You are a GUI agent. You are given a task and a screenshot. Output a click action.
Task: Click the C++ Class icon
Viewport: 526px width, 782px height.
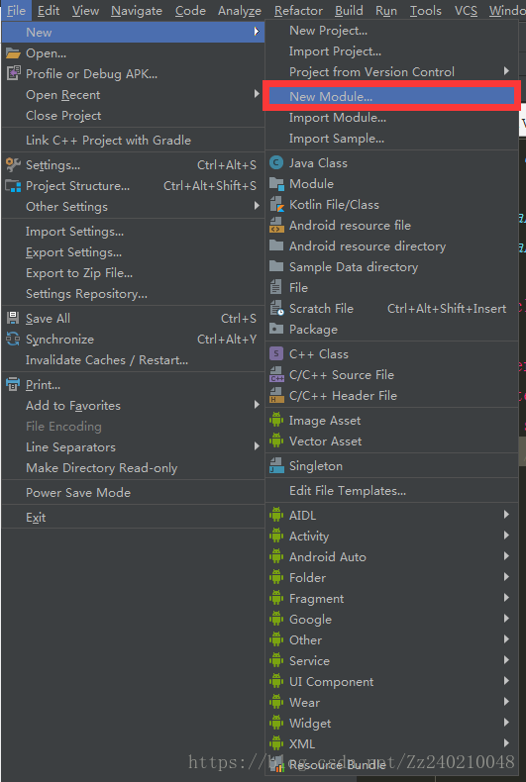(x=276, y=354)
